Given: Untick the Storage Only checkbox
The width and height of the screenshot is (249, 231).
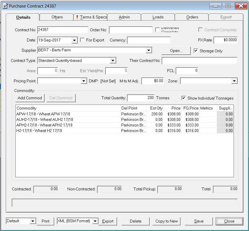Looking at the screenshot, I should point(196,51).
